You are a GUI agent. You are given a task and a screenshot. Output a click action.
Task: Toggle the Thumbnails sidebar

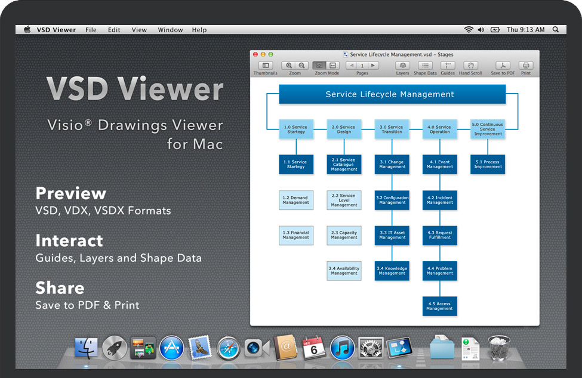pyautogui.click(x=266, y=66)
